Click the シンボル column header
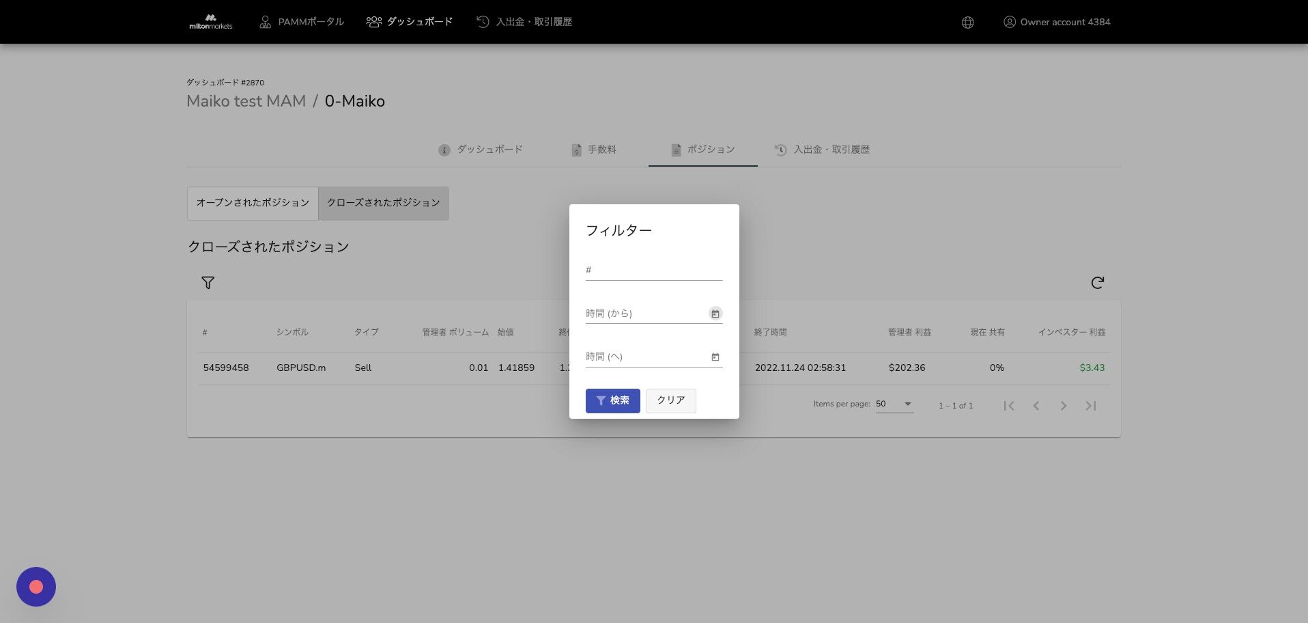Viewport: 1308px width, 623px height. click(292, 332)
